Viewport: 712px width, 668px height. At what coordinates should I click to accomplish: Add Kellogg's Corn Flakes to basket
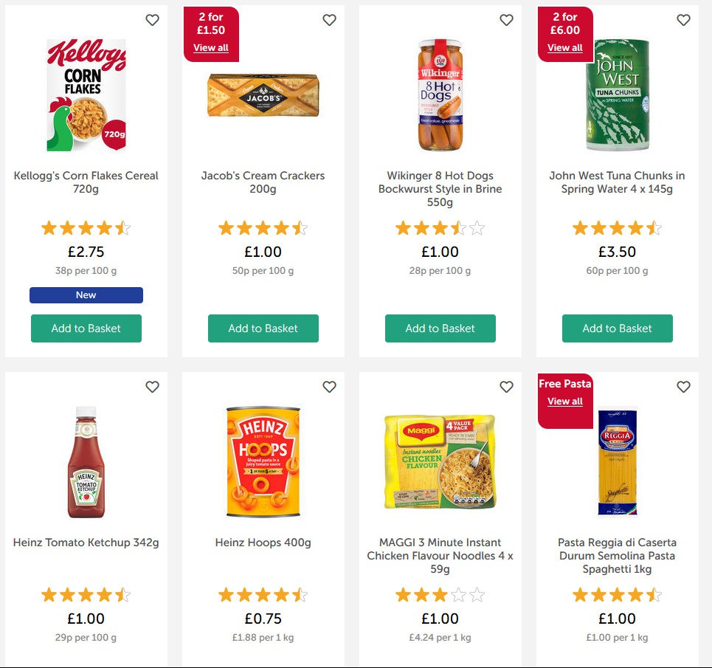[86, 328]
